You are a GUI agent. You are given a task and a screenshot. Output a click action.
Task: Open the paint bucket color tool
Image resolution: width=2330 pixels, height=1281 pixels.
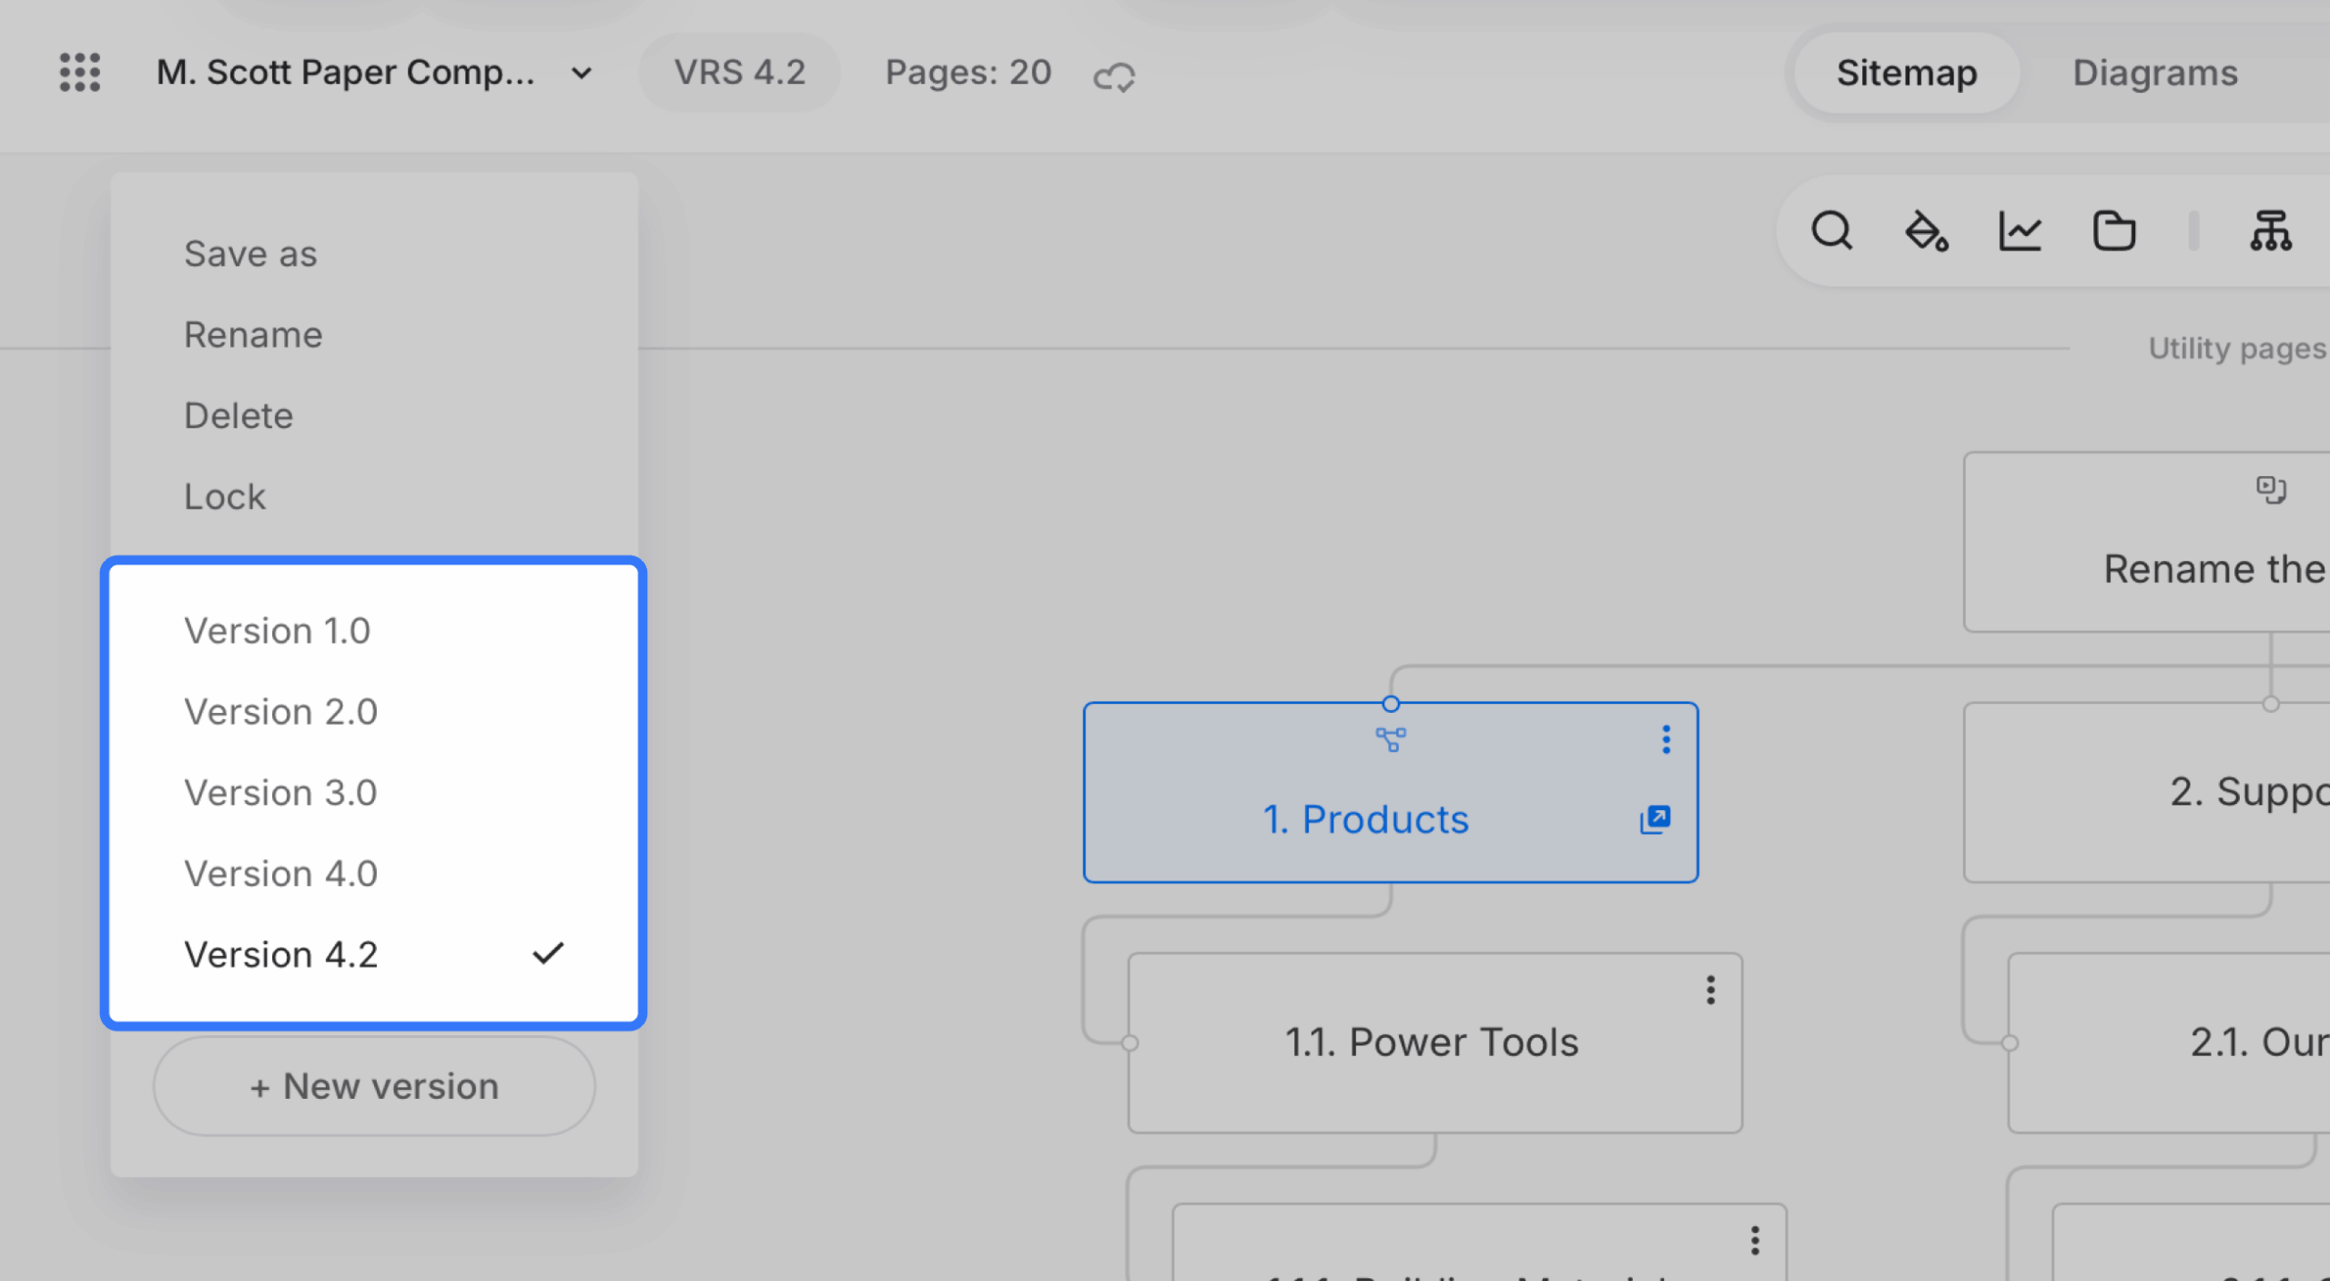(1926, 230)
